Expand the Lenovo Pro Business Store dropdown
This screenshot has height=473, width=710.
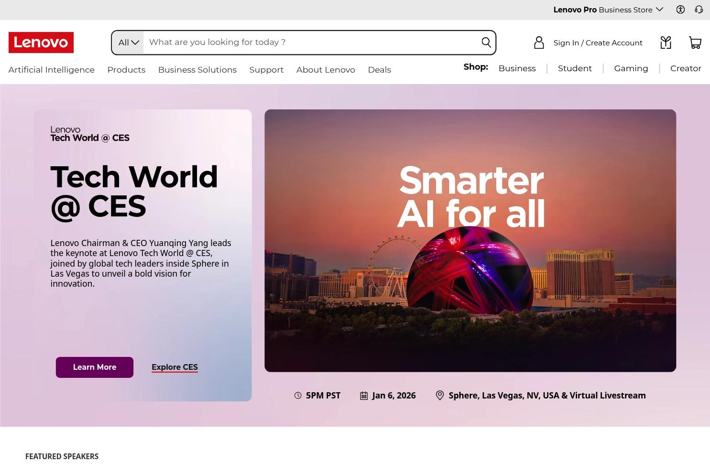pos(608,10)
